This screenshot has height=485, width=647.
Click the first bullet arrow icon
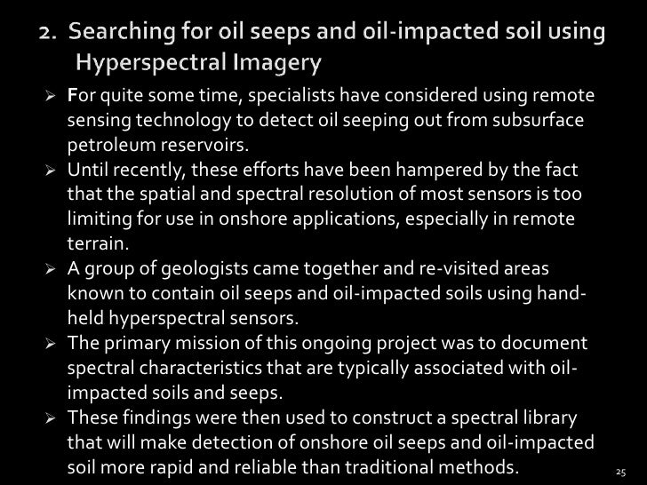click(x=51, y=97)
